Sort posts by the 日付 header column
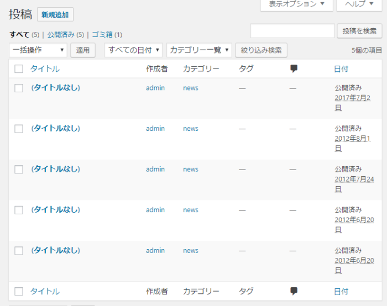 coord(341,69)
